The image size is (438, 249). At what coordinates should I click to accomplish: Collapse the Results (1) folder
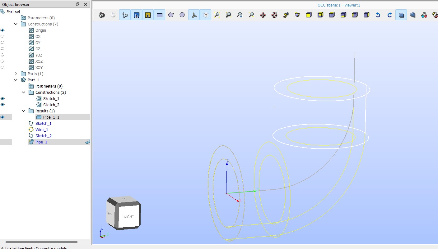pos(24,111)
